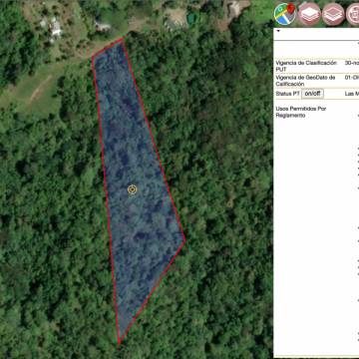Select the partially visible fourth round icon

coord(353,14)
